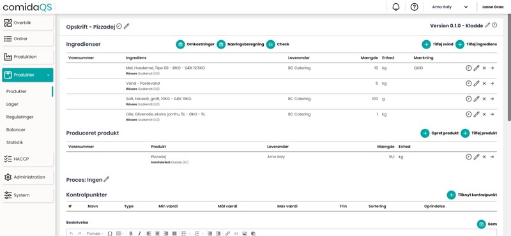
Task: Edit Proces: Ingen with pencil icon
Action: point(107,179)
